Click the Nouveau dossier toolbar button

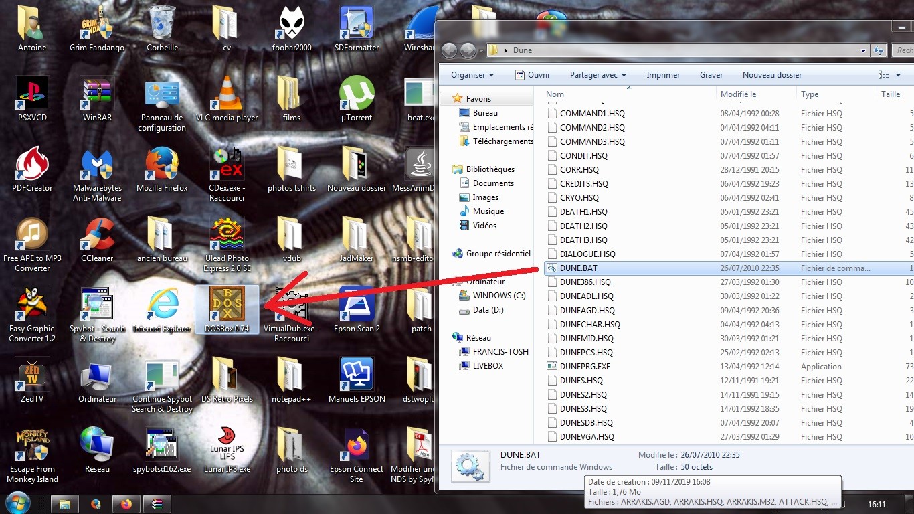pos(772,75)
